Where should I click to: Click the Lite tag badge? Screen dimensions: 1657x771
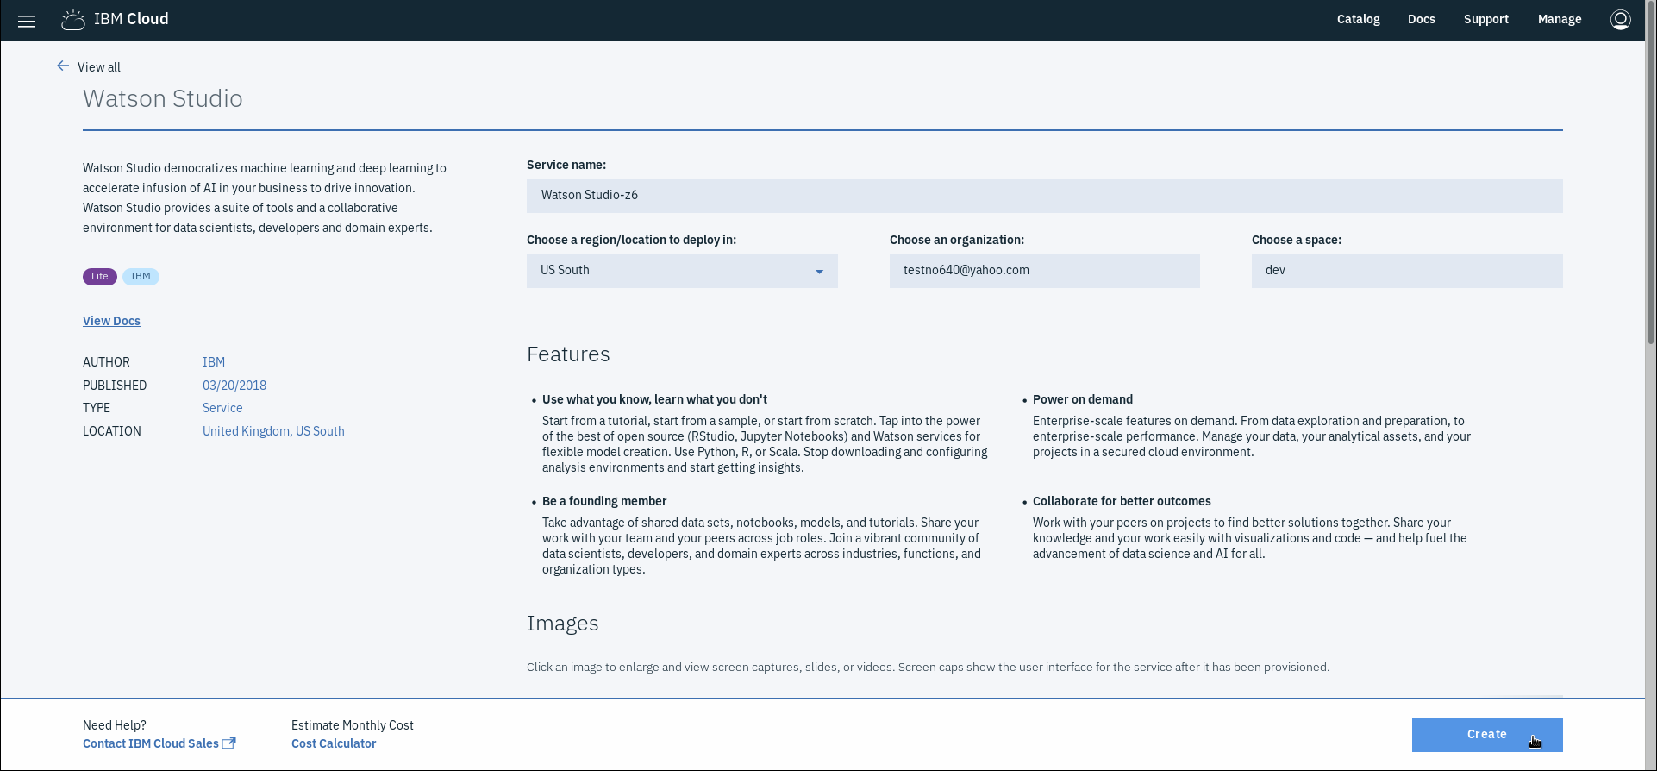click(x=100, y=277)
